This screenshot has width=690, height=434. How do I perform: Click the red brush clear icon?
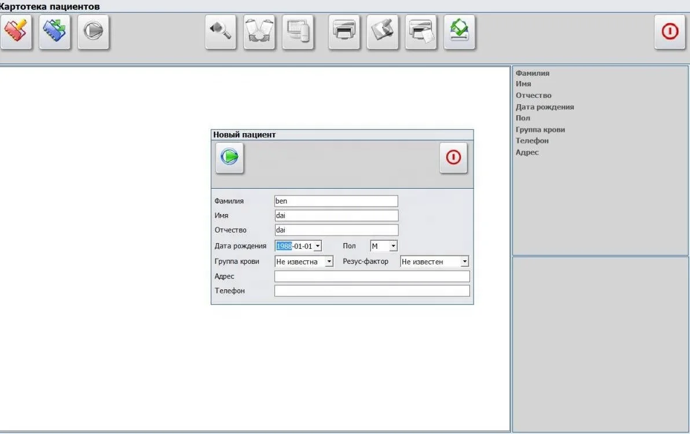16,31
